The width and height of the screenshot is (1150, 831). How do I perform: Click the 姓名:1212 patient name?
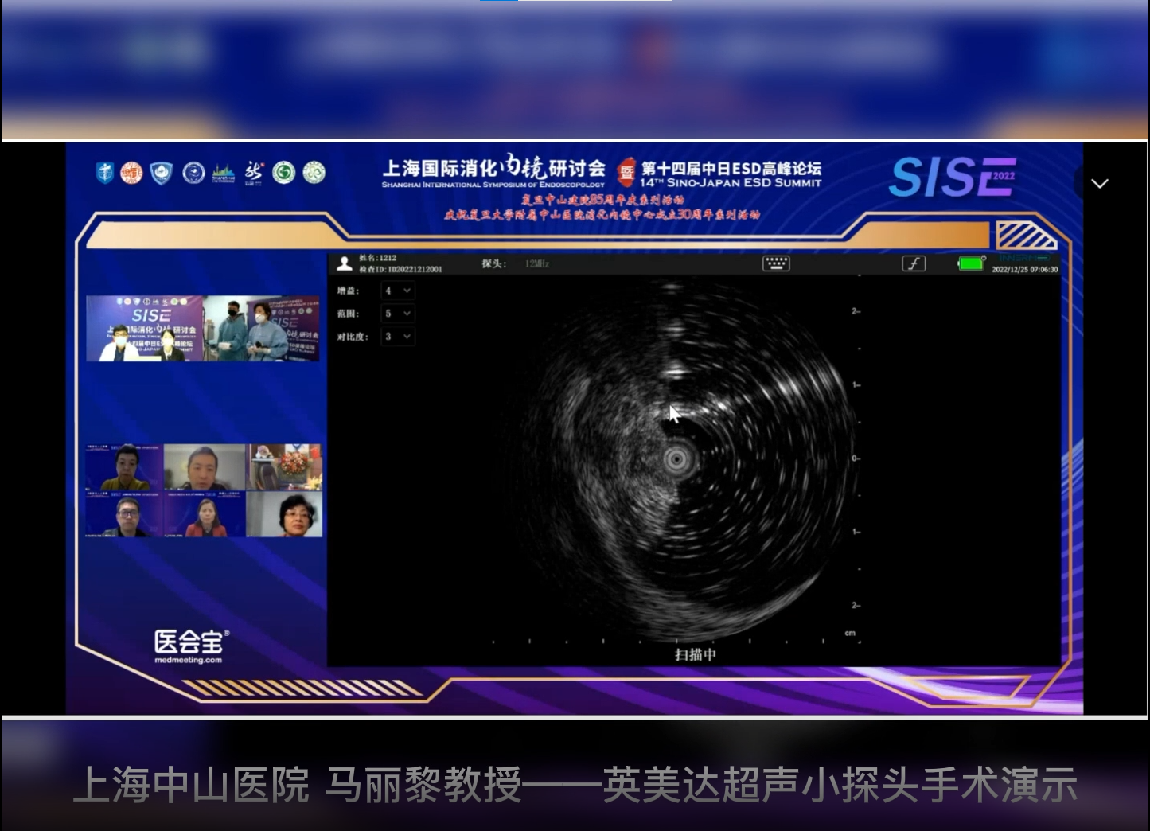(x=377, y=258)
